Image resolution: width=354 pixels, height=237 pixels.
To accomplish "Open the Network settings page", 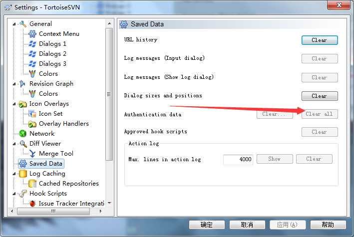I will pos(42,134).
